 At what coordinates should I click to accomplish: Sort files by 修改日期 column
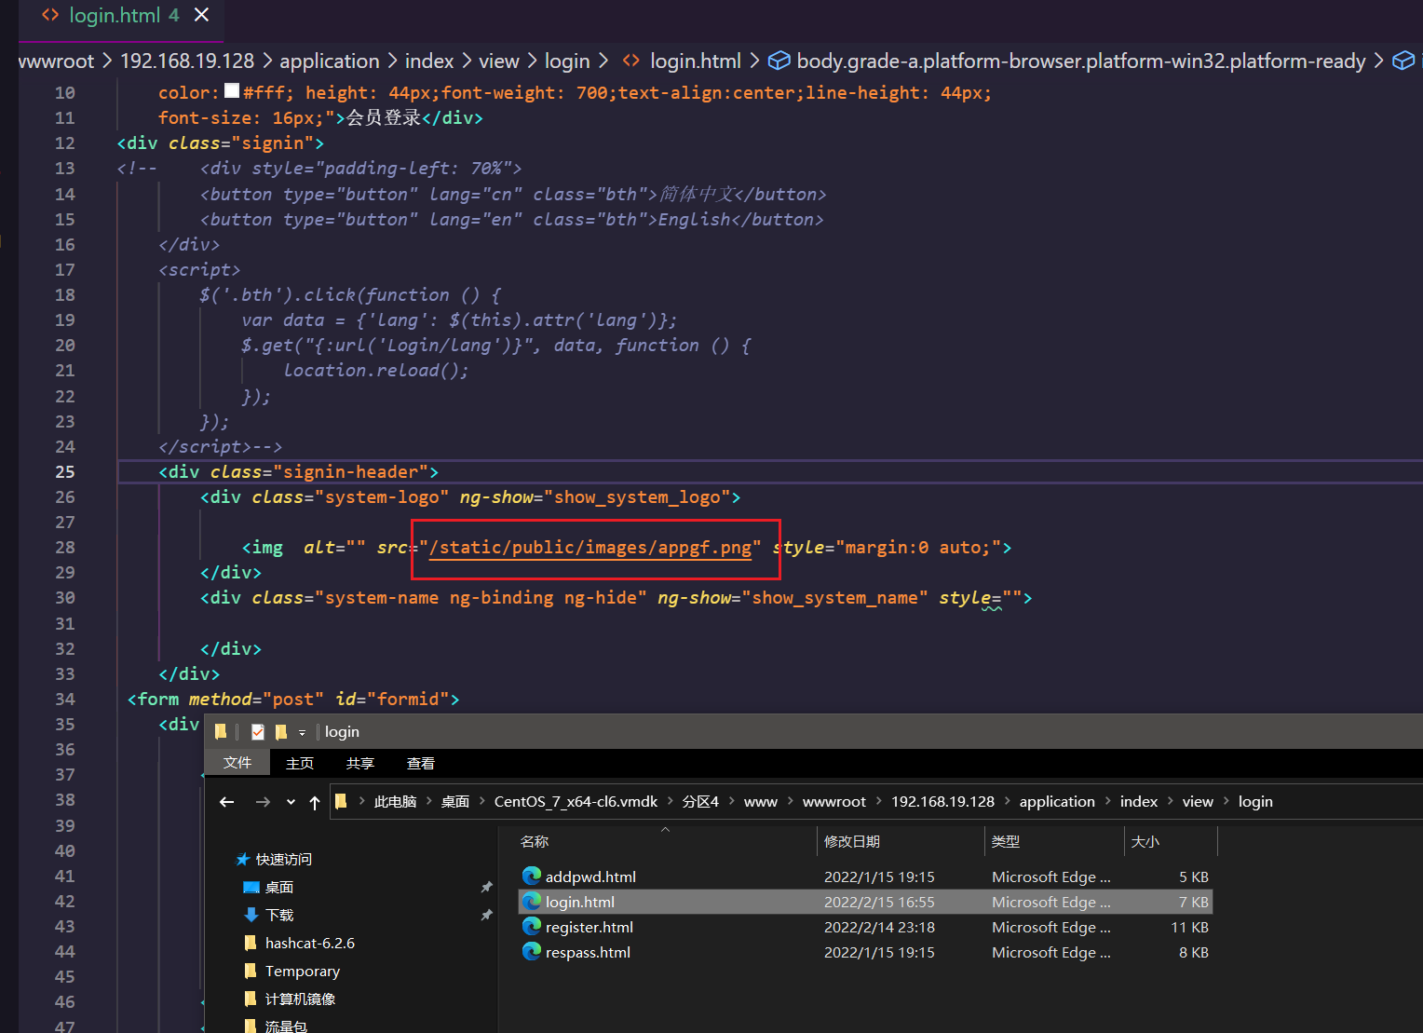900,842
